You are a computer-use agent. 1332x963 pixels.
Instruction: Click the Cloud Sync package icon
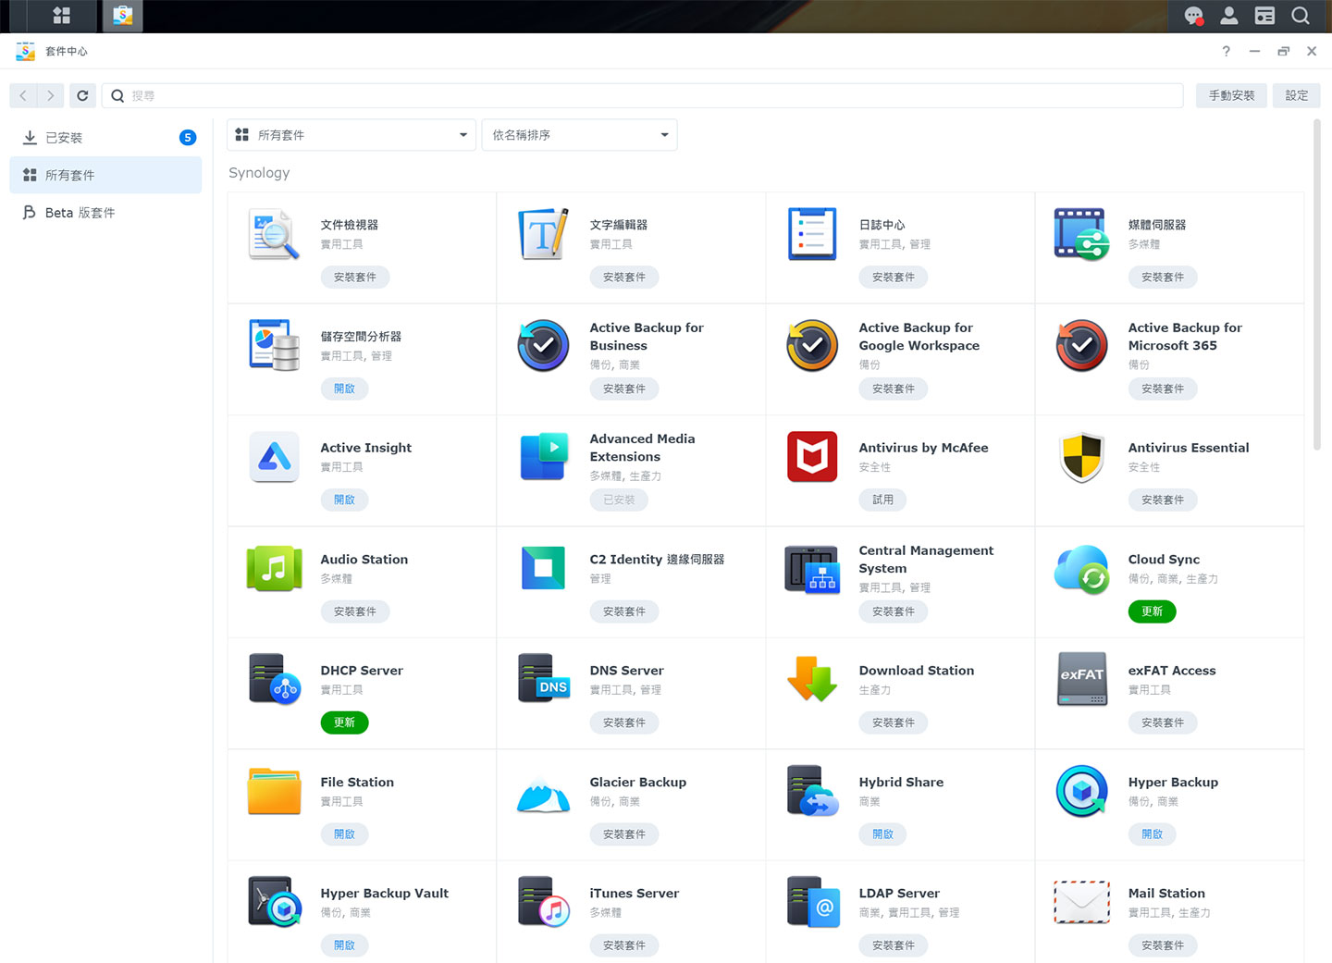(x=1081, y=568)
